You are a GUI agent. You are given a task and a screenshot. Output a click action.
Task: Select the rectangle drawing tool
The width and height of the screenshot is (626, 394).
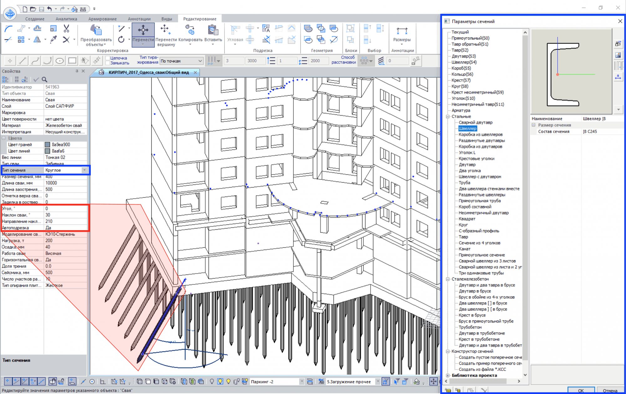(72, 61)
